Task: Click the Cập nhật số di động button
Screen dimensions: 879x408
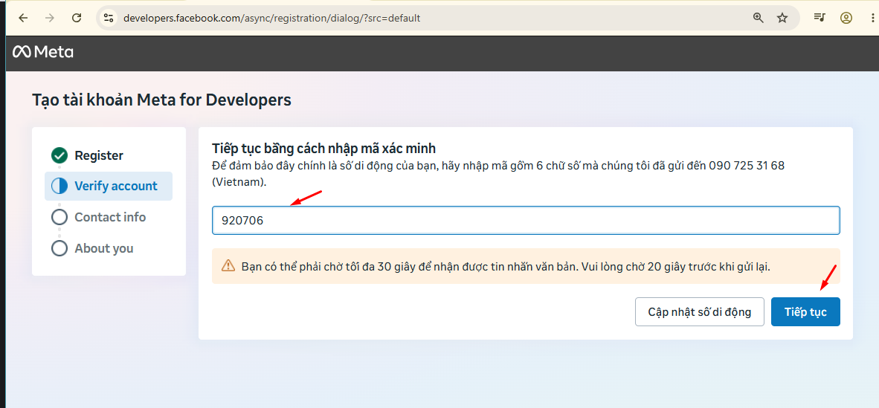Action: (700, 311)
